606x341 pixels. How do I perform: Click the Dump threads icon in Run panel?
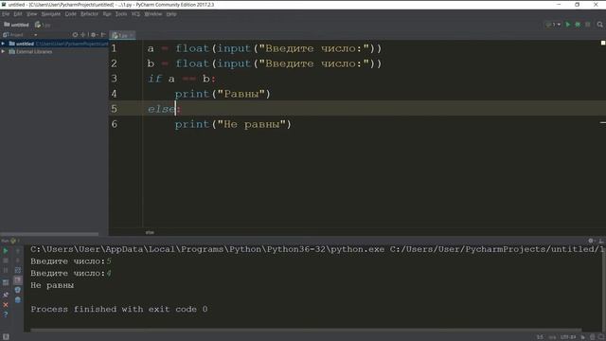click(x=6, y=282)
